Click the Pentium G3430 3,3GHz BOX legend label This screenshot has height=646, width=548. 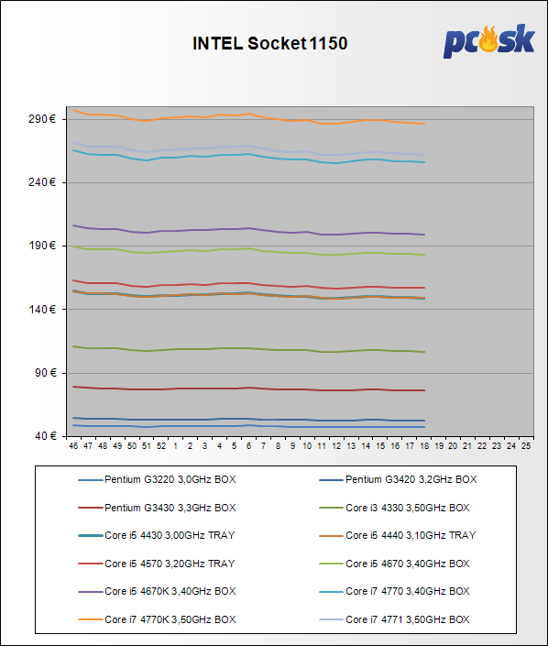tap(170, 508)
